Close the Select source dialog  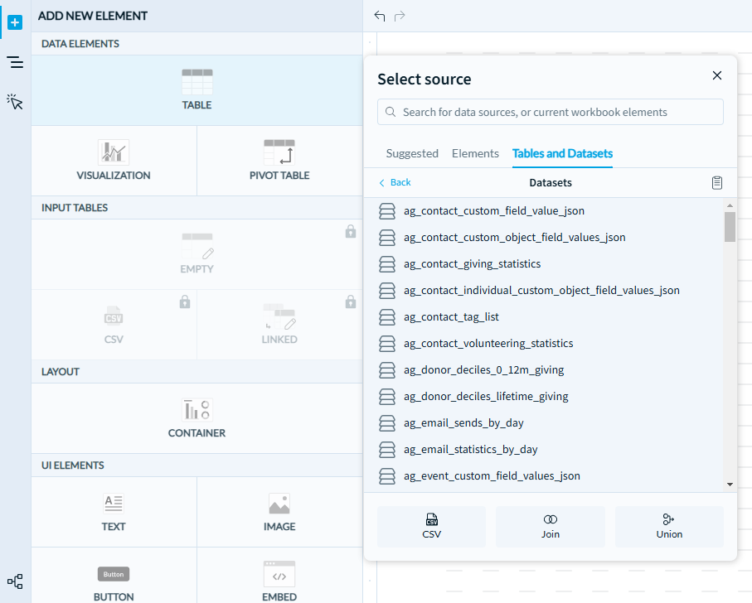[717, 75]
